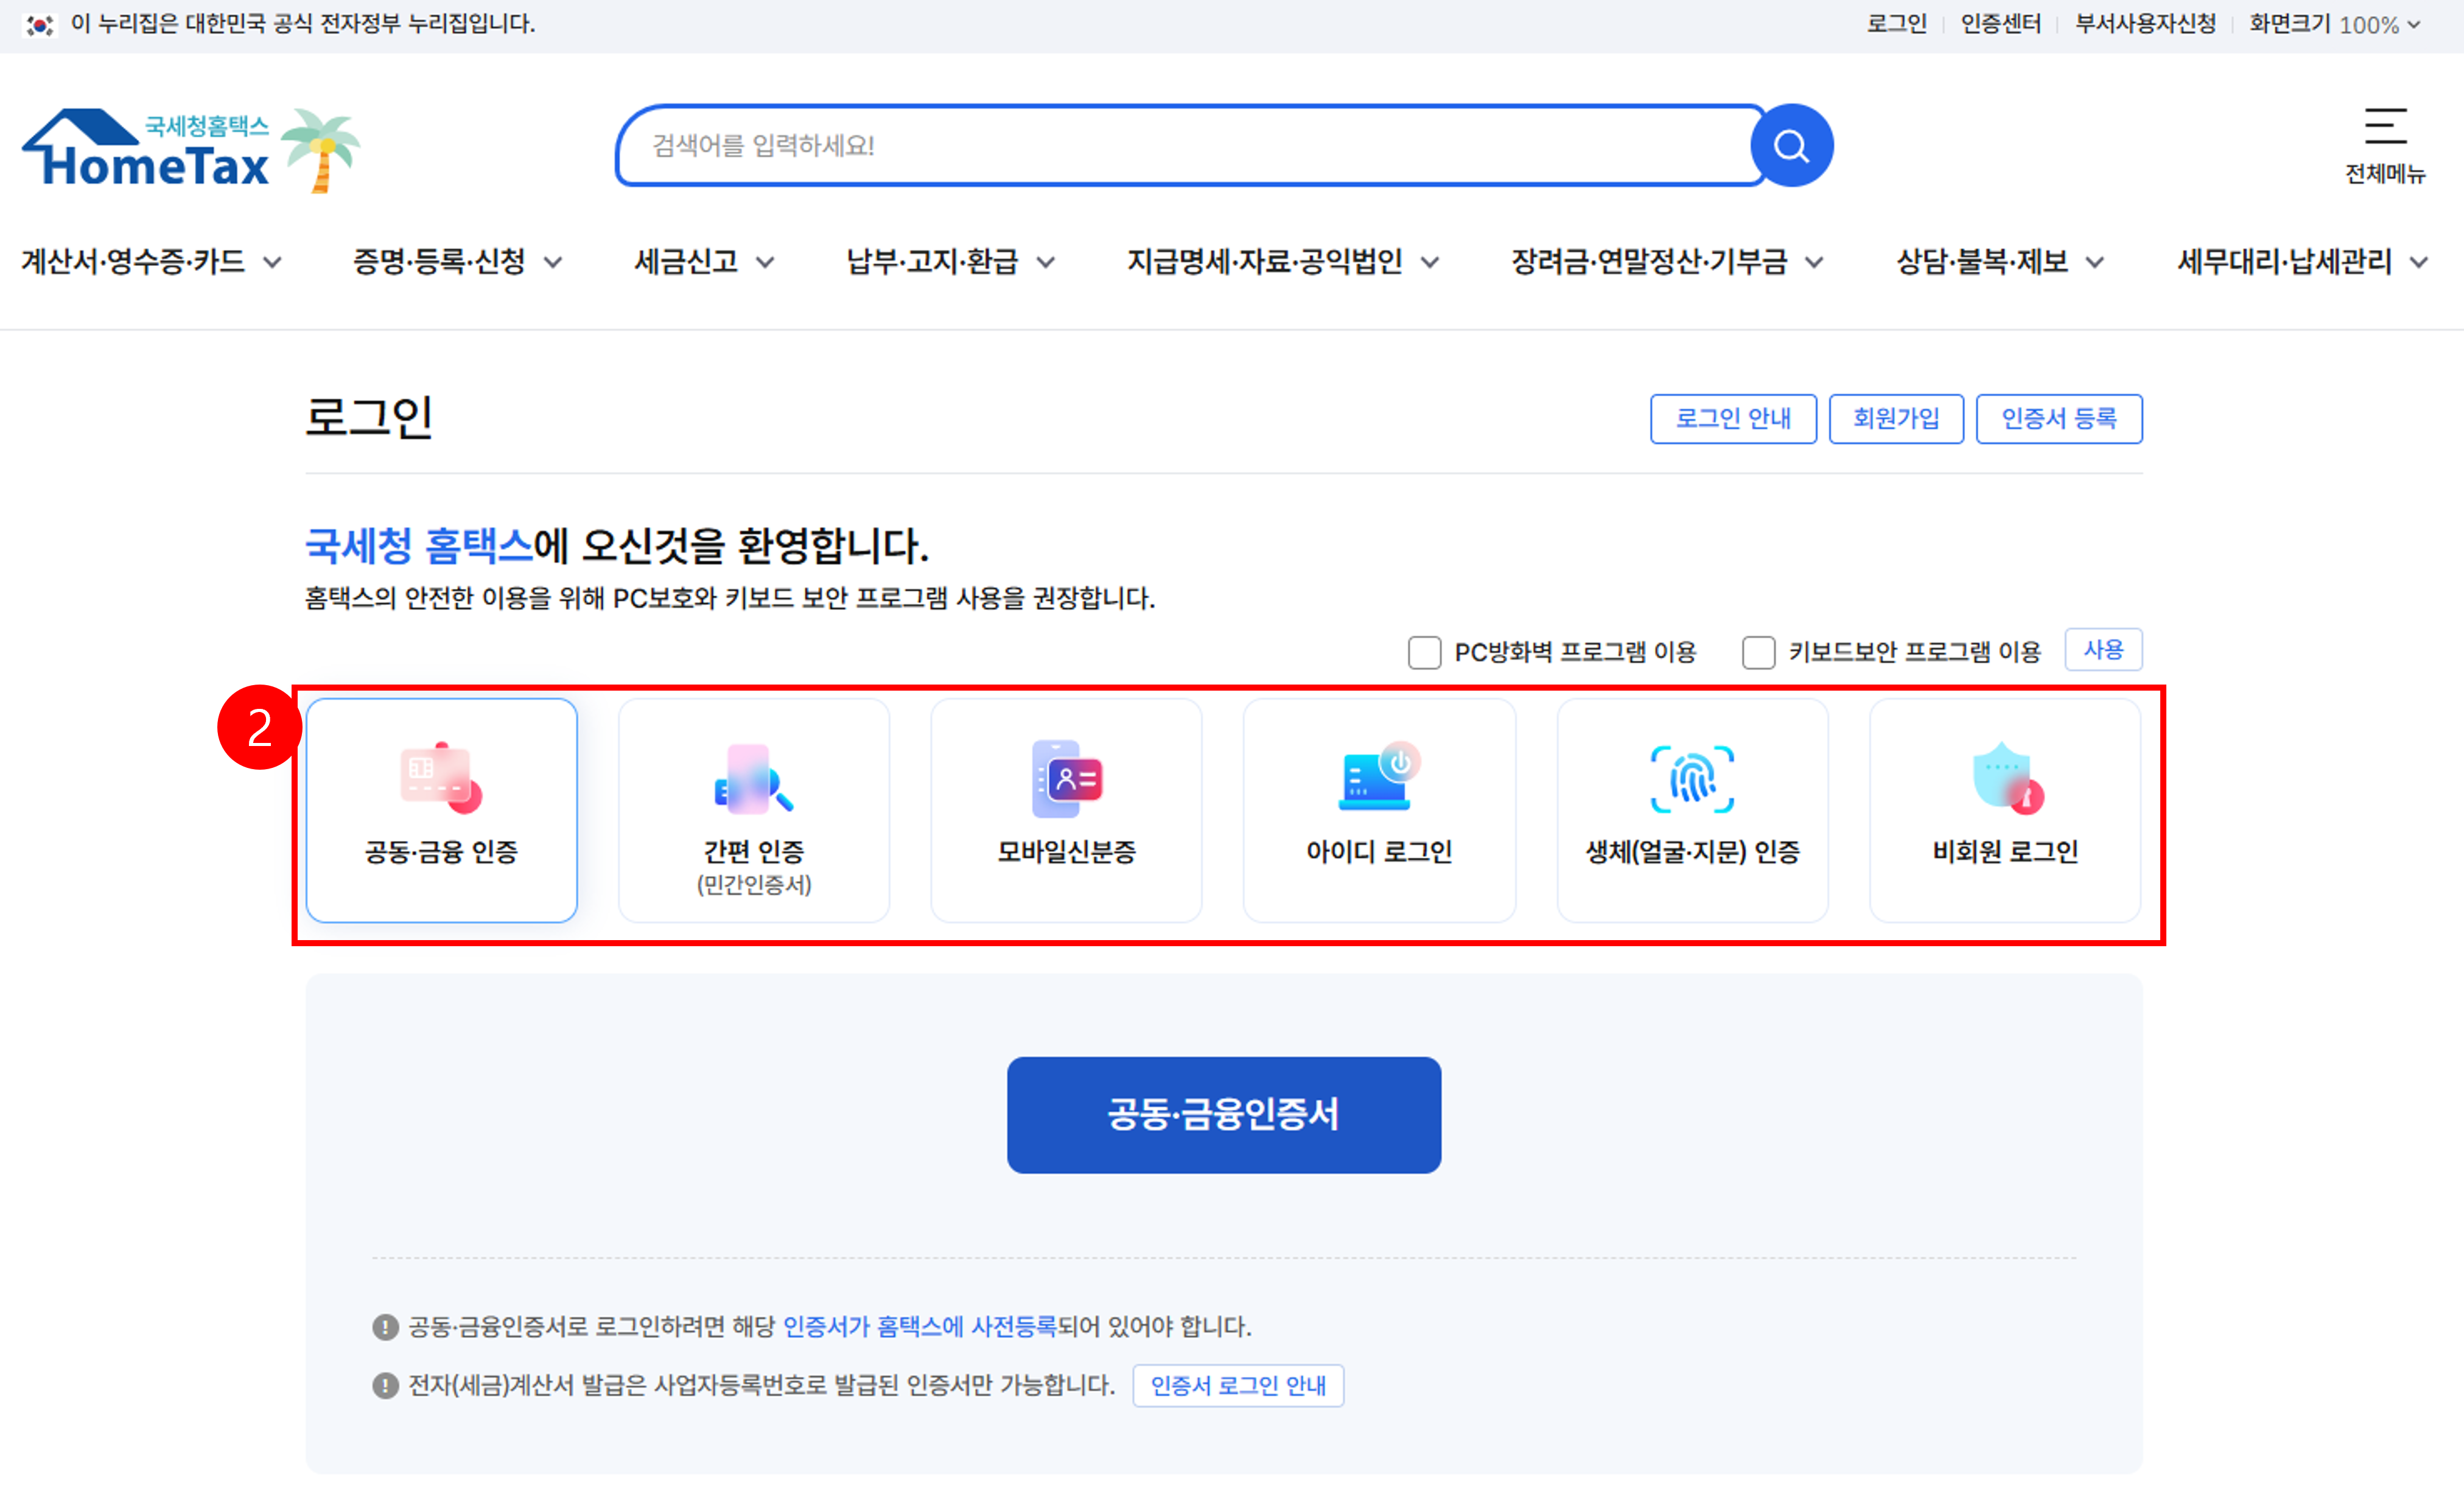Select the 공동·금융 인증 login icon
The height and width of the screenshot is (1506, 2464).
pos(441,778)
